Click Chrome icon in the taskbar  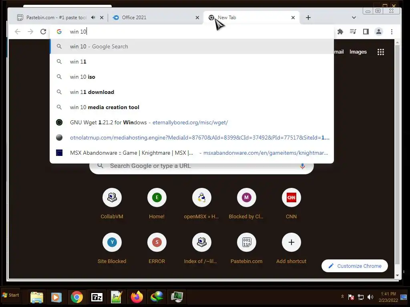click(x=76, y=297)
